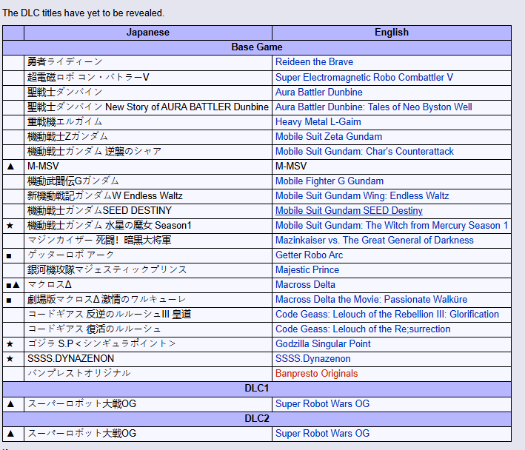Click the DLC titles yet to be revealed sentence
The image size is (525, 450).
pyautogui.click(x=83, y=13)
